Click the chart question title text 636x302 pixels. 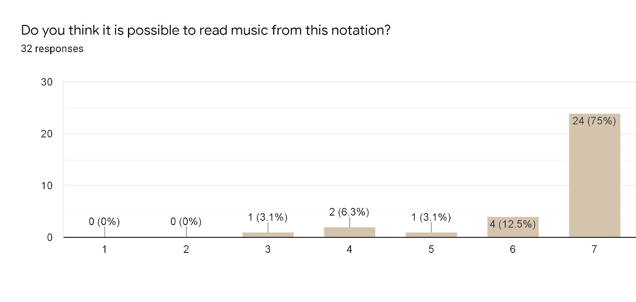click(206, 30)
